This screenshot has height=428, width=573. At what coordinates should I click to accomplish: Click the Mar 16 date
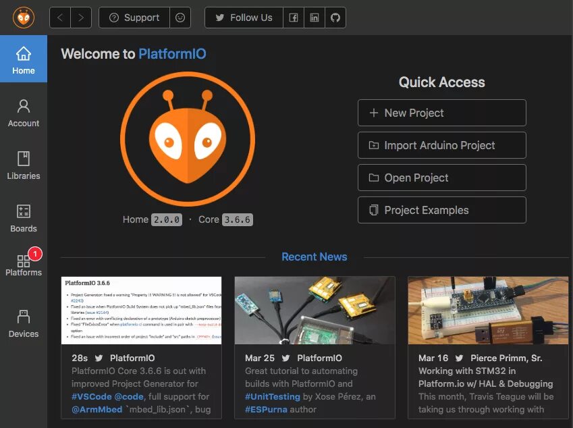(433, 358)
